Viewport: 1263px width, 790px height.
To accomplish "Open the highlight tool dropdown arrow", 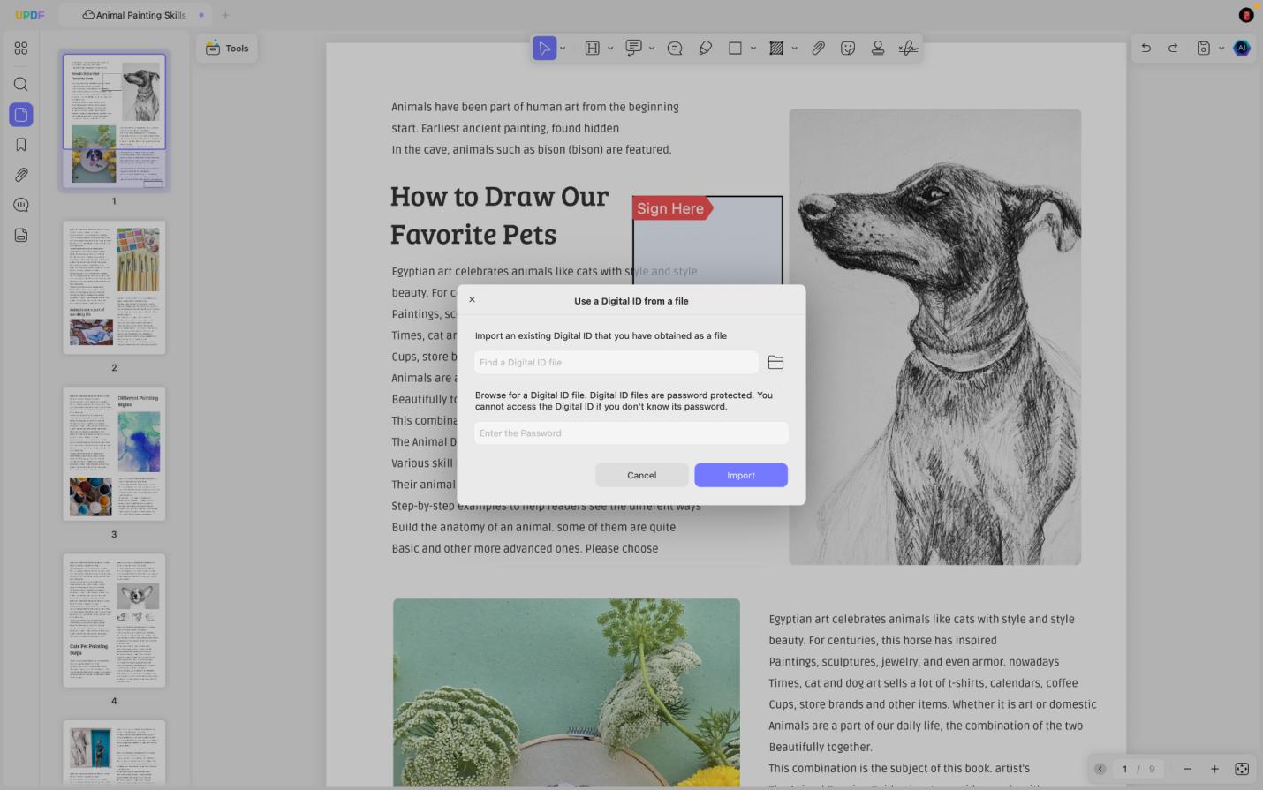I will point(610,49).
